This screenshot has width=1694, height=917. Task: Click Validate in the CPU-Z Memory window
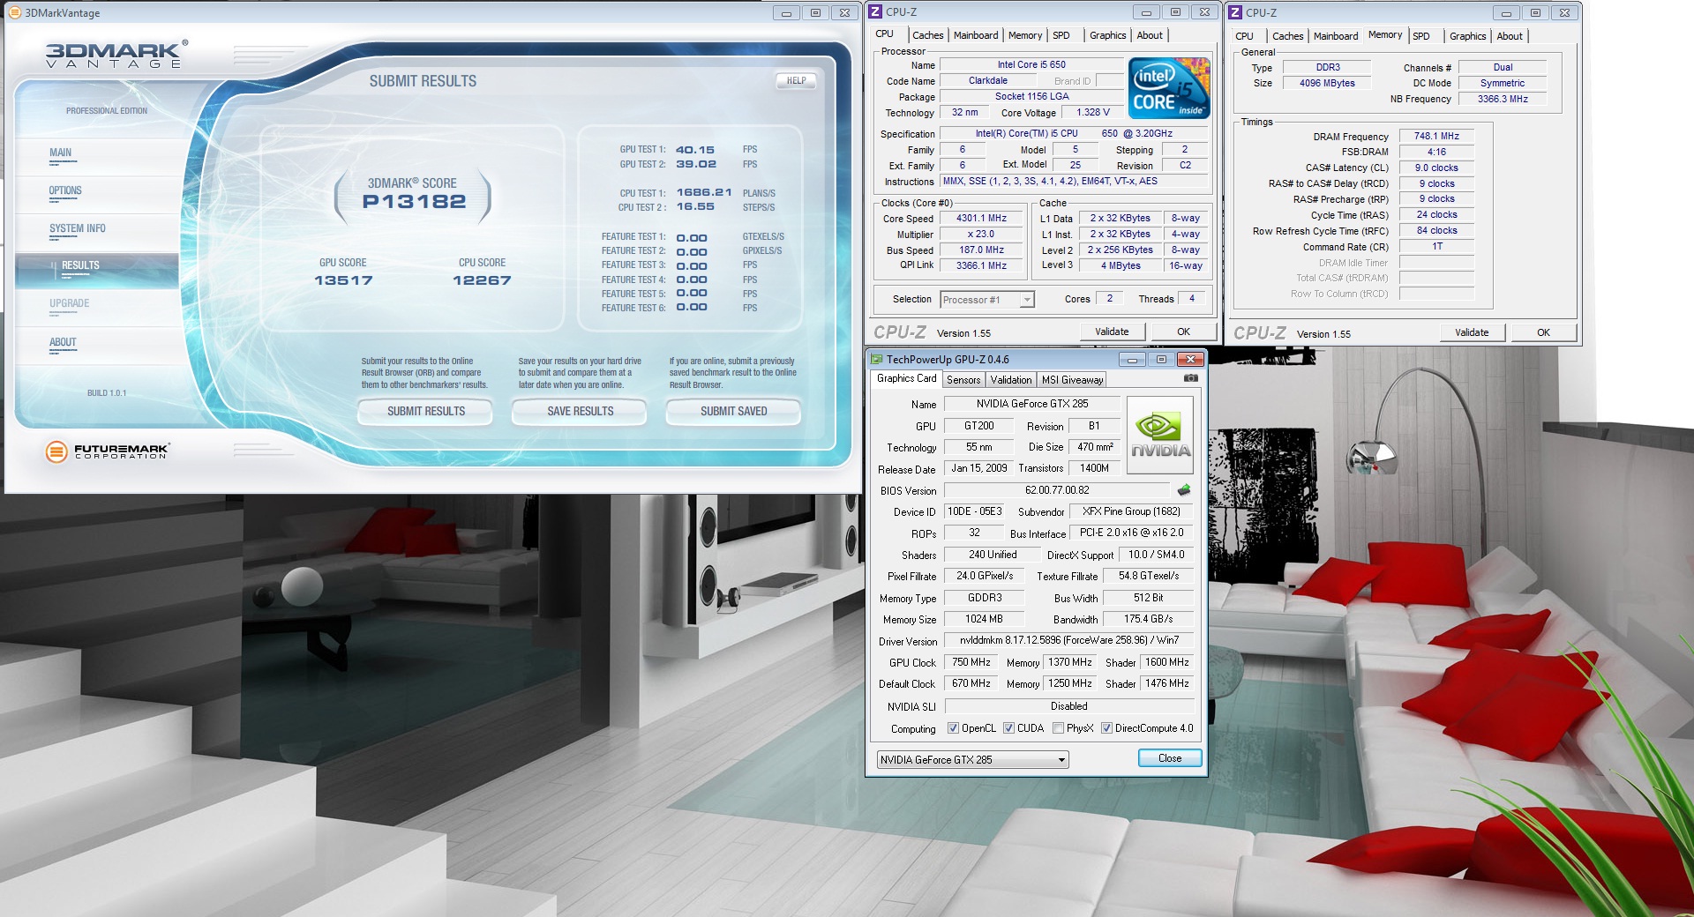pyautogui.click(x=1472, y=332)
